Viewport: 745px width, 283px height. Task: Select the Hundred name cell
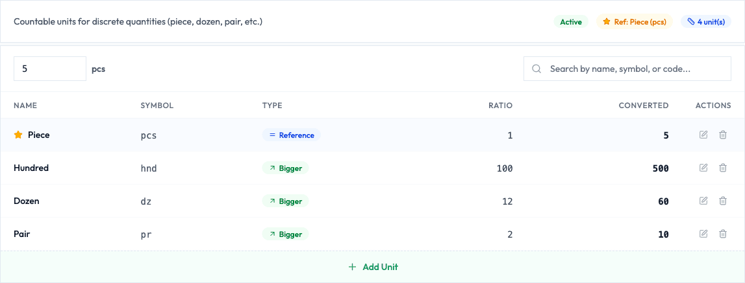point(31,168)
